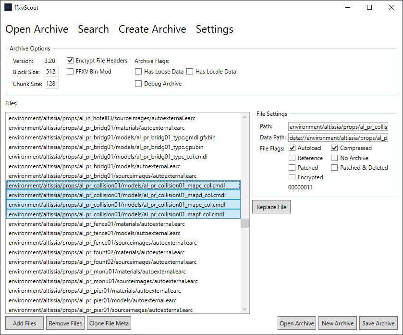Open the Settings menu
This screenshot has width=403, height=335.
pos(214,29)
